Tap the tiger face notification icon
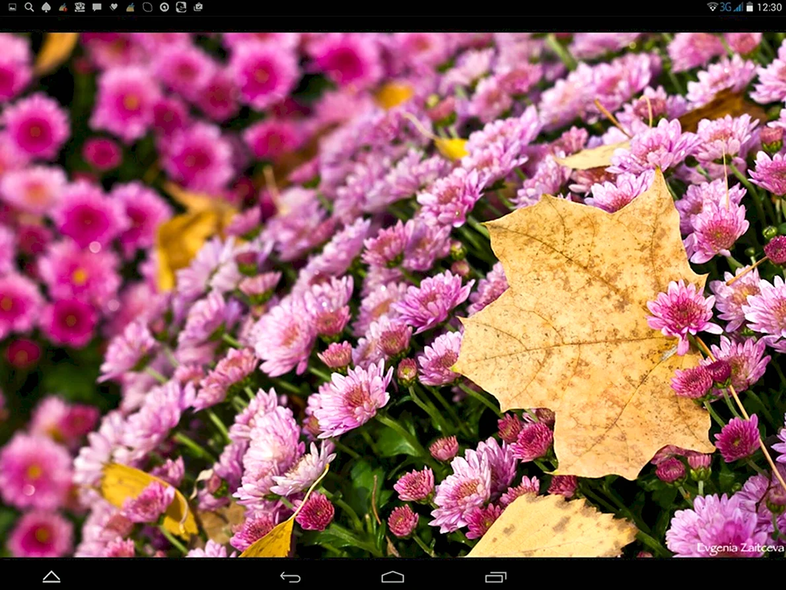 tap(80, 7)
